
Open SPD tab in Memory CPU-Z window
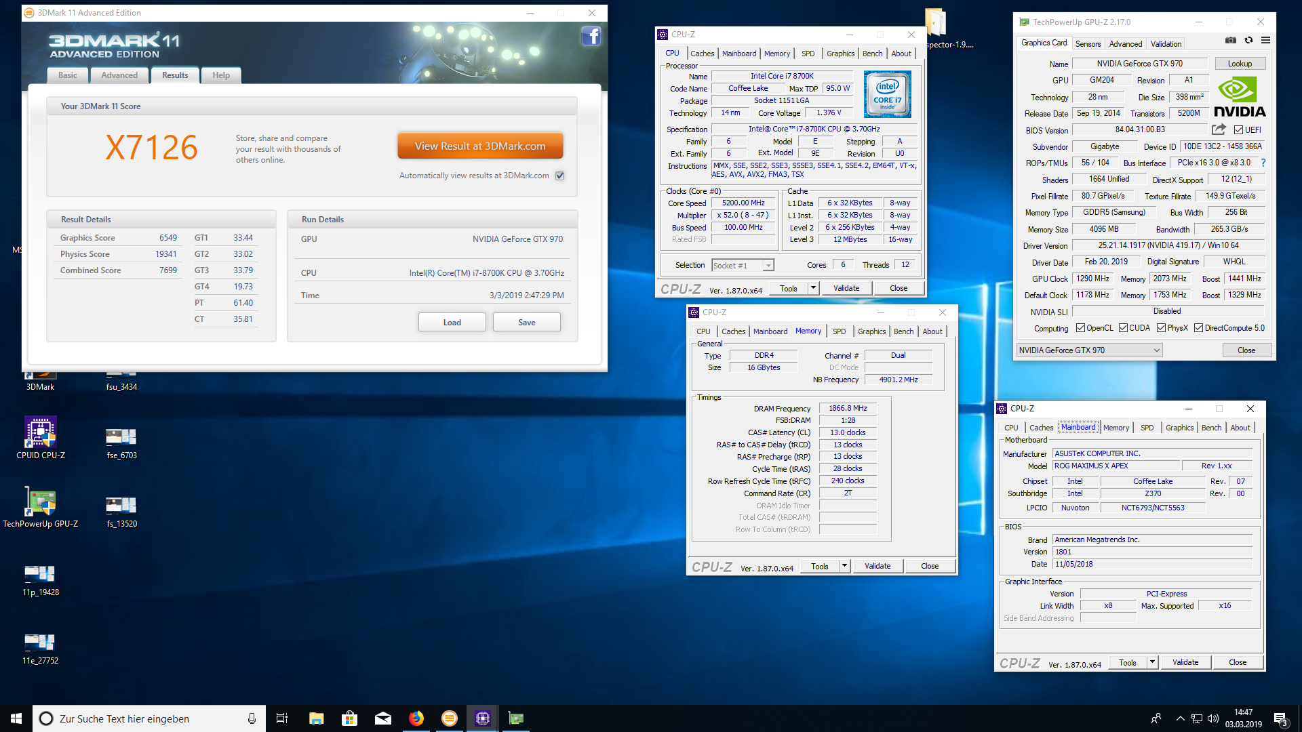(839, 331)
